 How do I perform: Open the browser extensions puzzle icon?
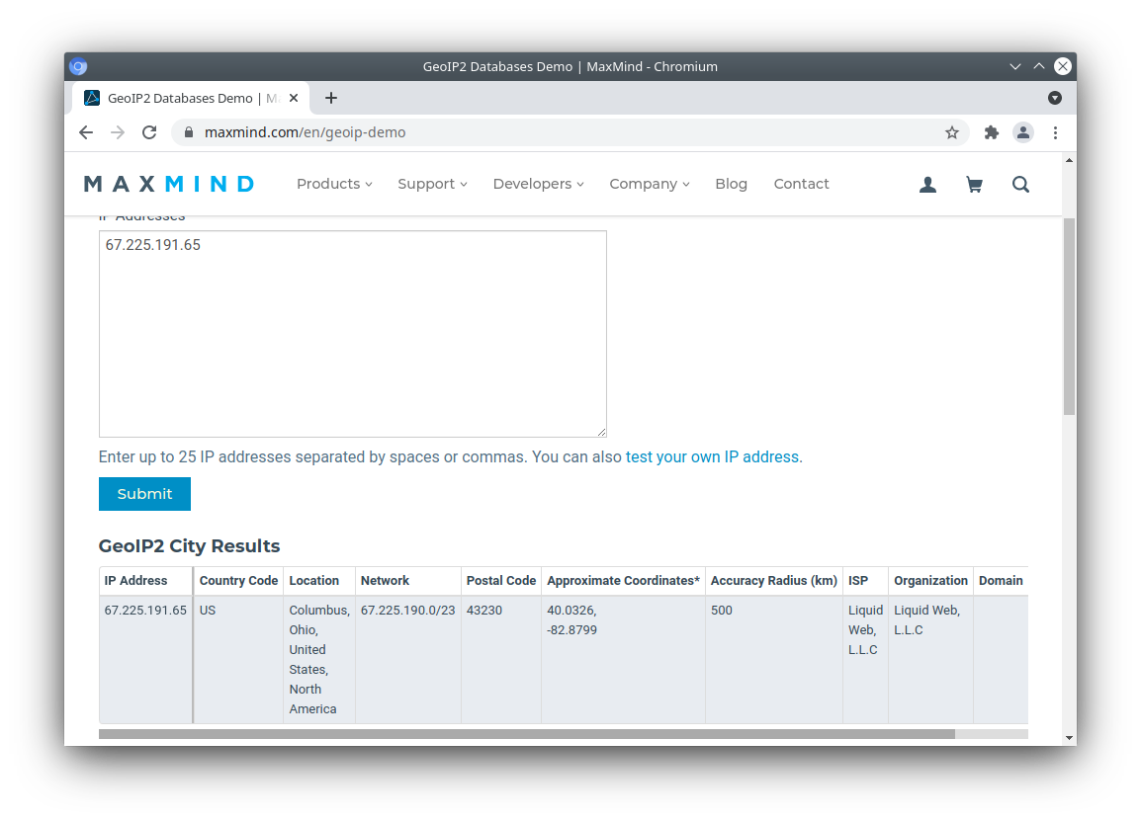(992, 132)
